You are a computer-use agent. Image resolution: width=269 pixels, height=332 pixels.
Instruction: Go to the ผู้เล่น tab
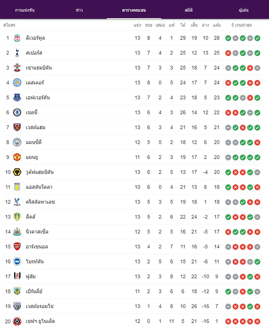click(243, 10)
